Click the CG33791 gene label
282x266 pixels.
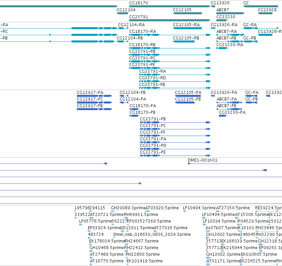(139, 17)
